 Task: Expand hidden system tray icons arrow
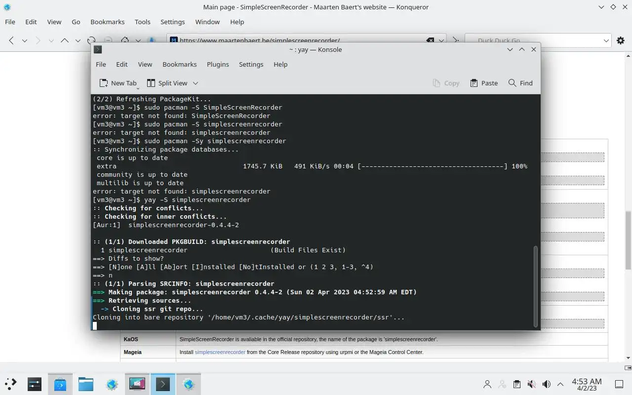point(560,384)
